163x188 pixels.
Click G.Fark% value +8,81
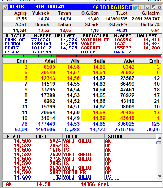pos(122,30)
